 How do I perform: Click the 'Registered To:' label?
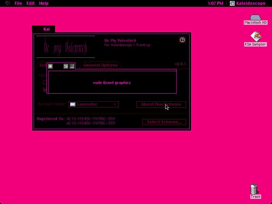(x=51, y=119)
